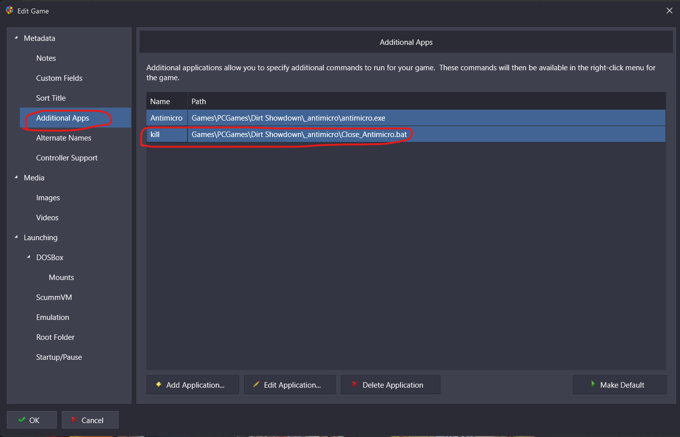Click the Delete Application button
The height and width of the screenshot is (437, 680).
(391, 385)
